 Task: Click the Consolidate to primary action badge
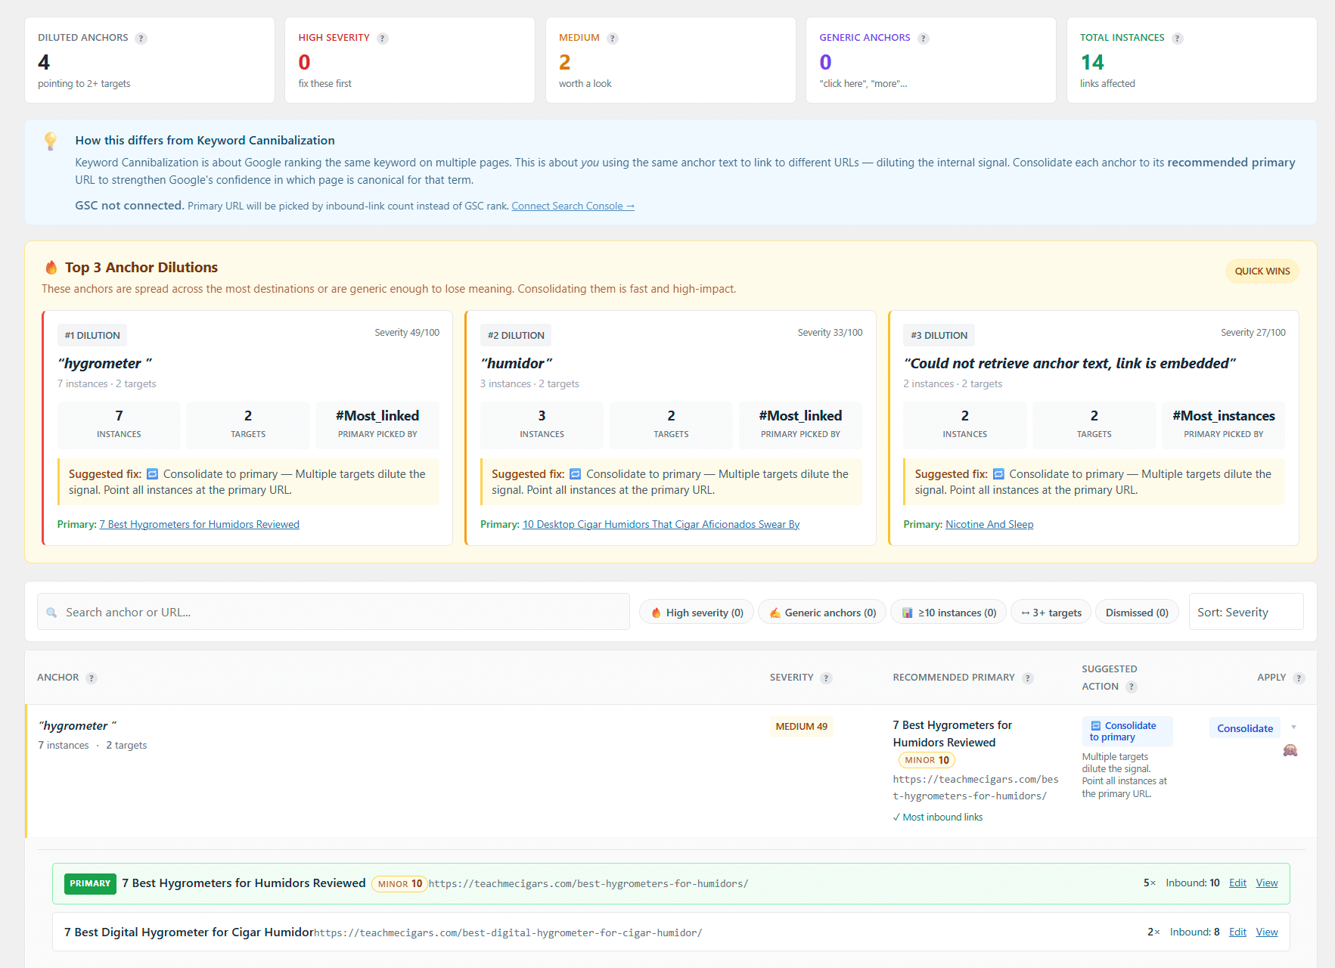1127,731
